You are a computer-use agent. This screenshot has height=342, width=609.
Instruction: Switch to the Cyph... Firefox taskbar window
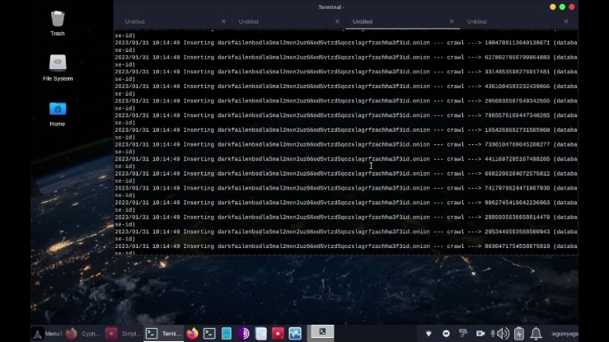(82, 334)
